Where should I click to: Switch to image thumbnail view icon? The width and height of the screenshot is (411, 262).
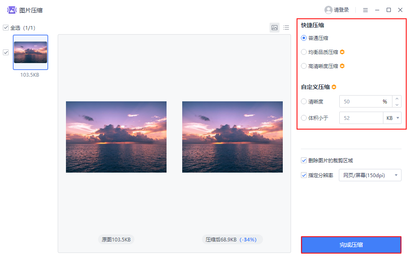(x=275, y=28)
